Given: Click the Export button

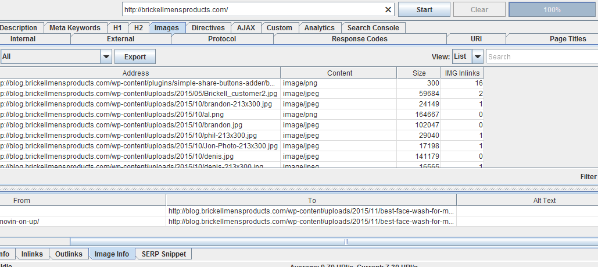Looking at the screenshot, I should tap(135, 57).
